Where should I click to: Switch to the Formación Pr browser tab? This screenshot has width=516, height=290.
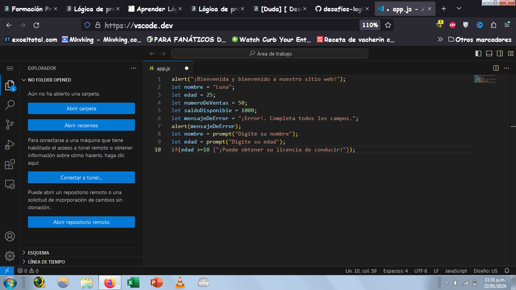point(31,9)
